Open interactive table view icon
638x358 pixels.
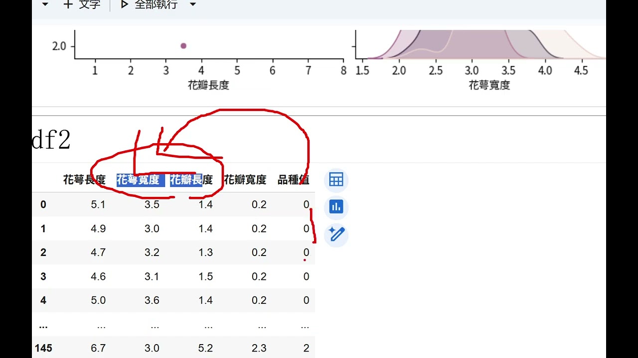tap(336, 179)
